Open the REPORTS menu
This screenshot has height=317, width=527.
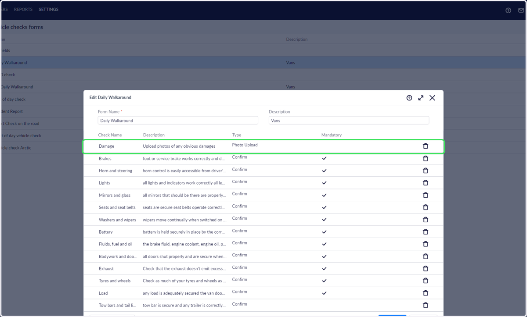pyautogui.click(x=23, y=9)
